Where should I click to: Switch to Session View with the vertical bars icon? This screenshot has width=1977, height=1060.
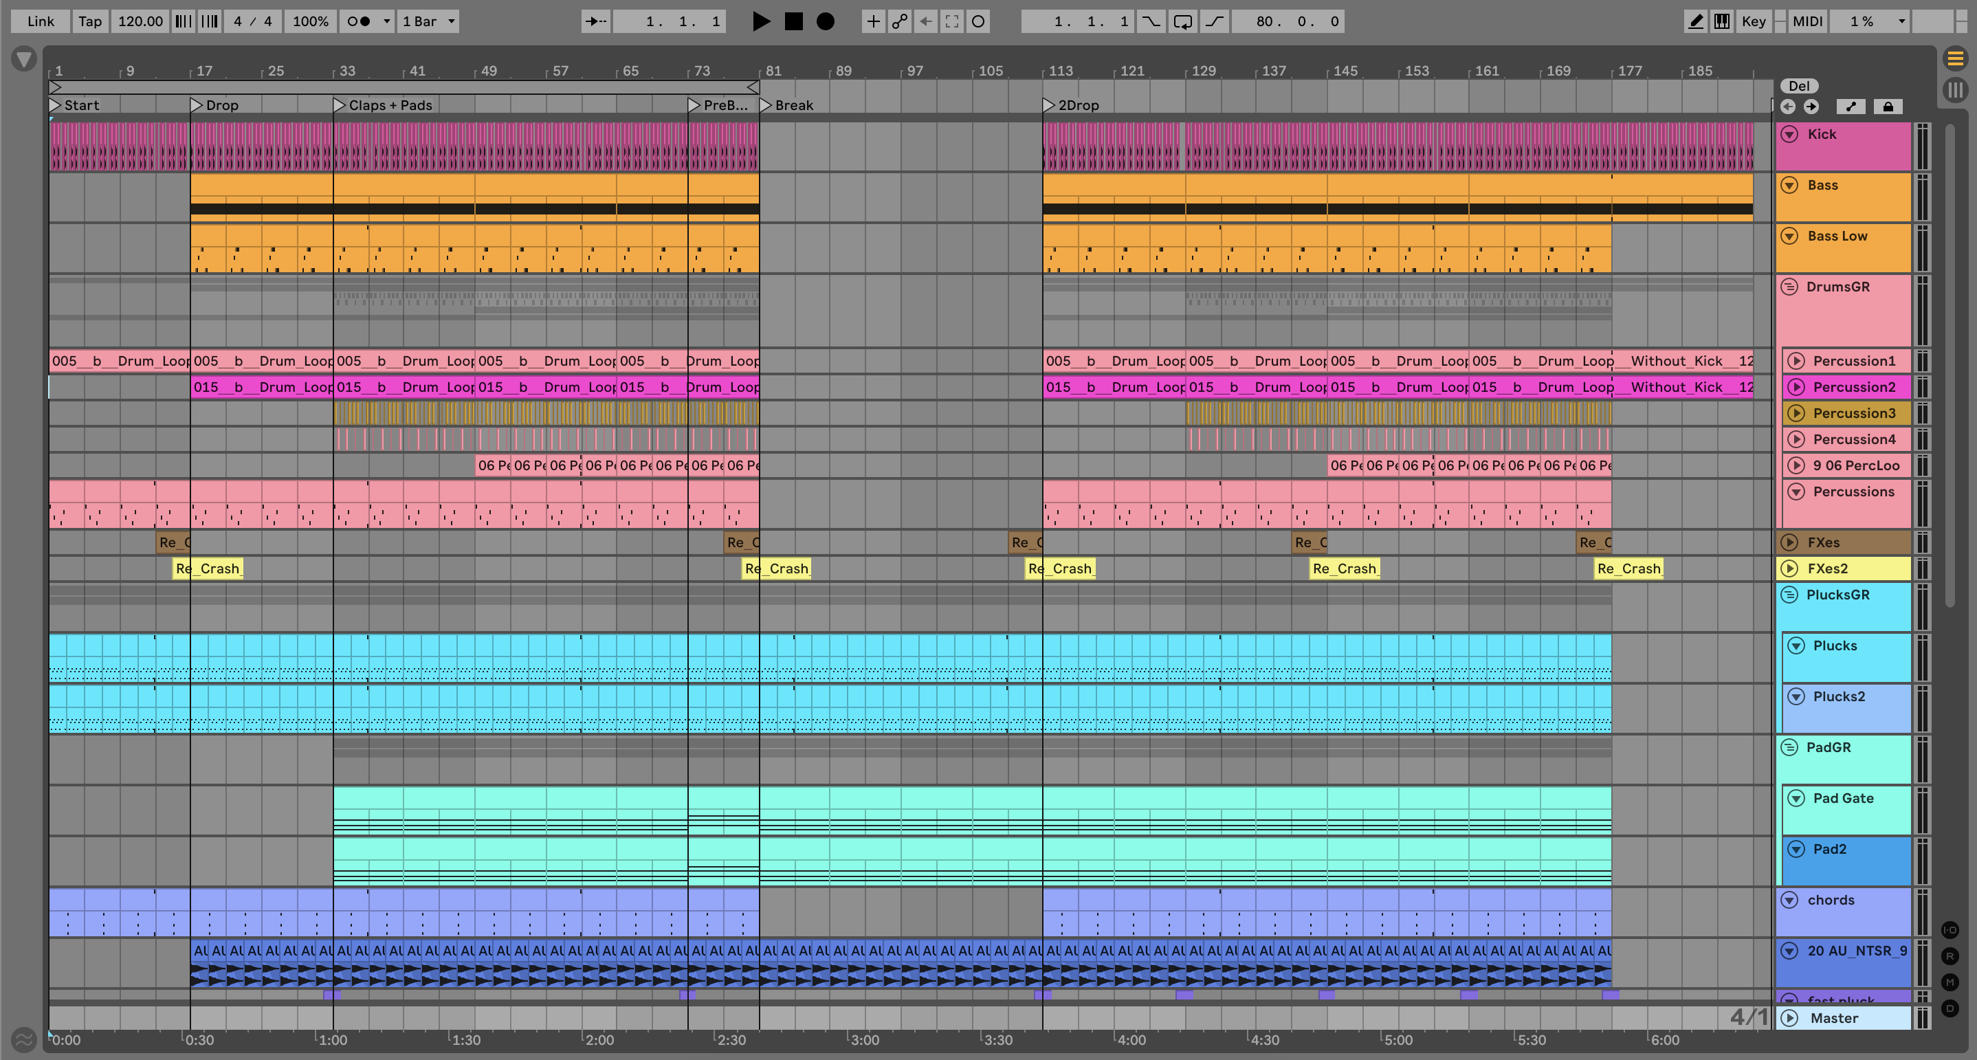click(1955, 91)
